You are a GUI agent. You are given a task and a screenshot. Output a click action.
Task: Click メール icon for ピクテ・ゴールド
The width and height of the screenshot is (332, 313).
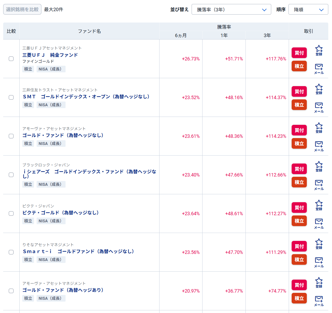pyautogui.click(x=319, y=224)
